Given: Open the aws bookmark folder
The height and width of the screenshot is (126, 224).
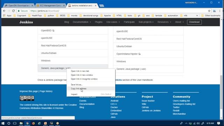Looking at the screenshot, I should point(146,15).
